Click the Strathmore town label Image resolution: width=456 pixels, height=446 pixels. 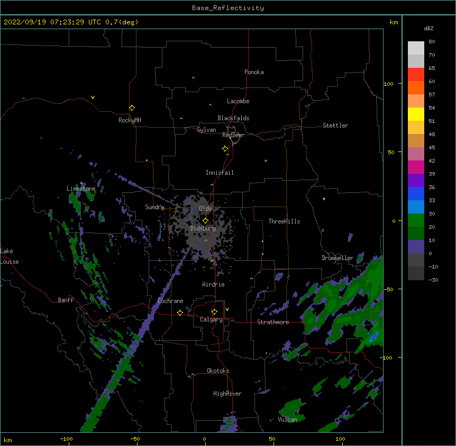click(x=273, y=322)
